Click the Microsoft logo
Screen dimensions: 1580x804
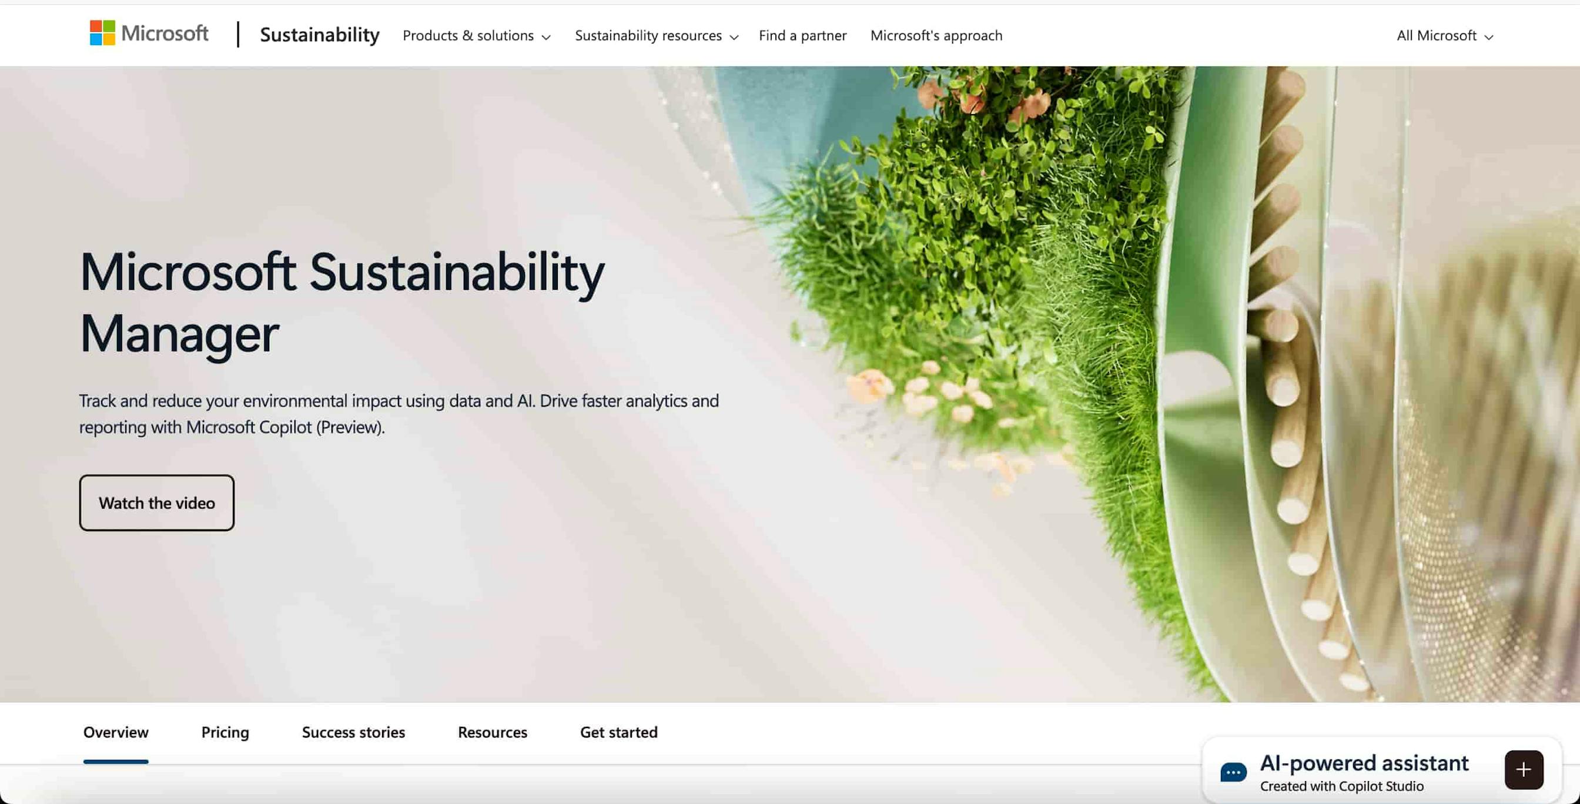149,33
